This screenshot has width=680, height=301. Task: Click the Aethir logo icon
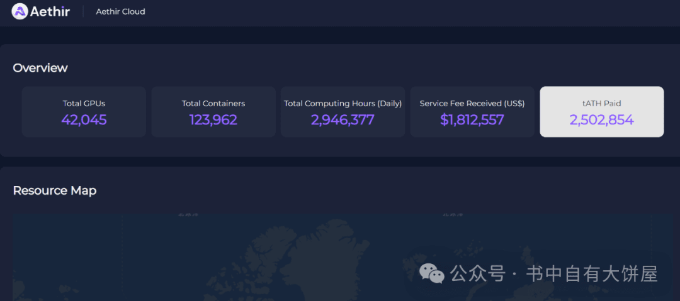point(20,11)
